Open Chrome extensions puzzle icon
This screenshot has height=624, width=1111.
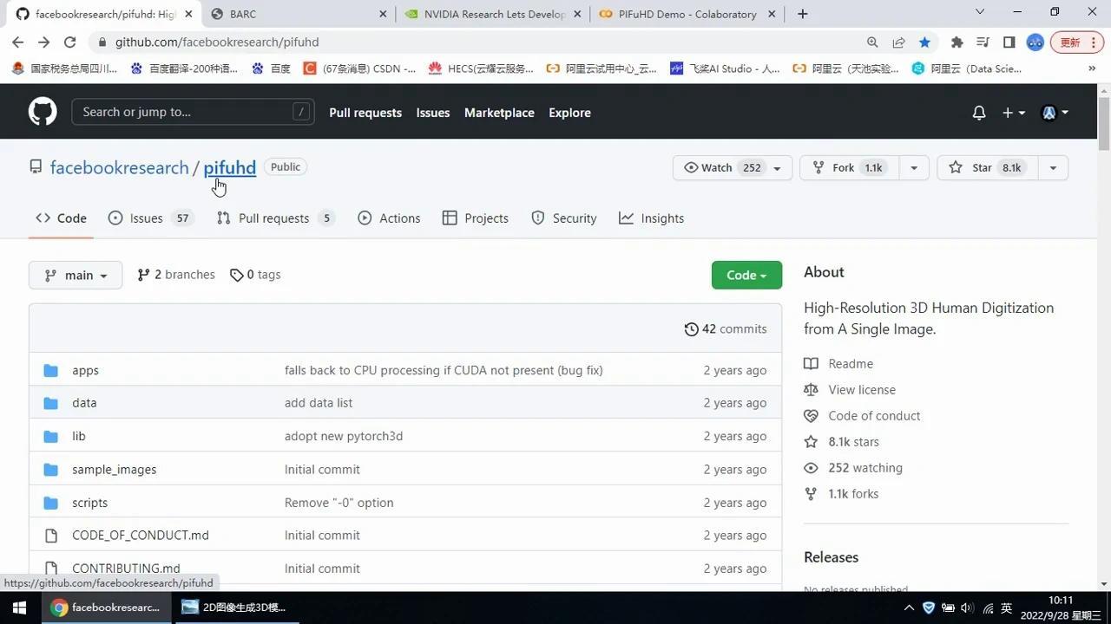(957, 42)
